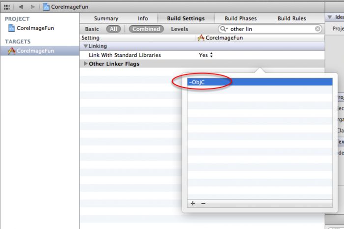The width and height of the screenshot is (344, 229).
Task: Switch to the Summary tab
Action: (106, 18)
